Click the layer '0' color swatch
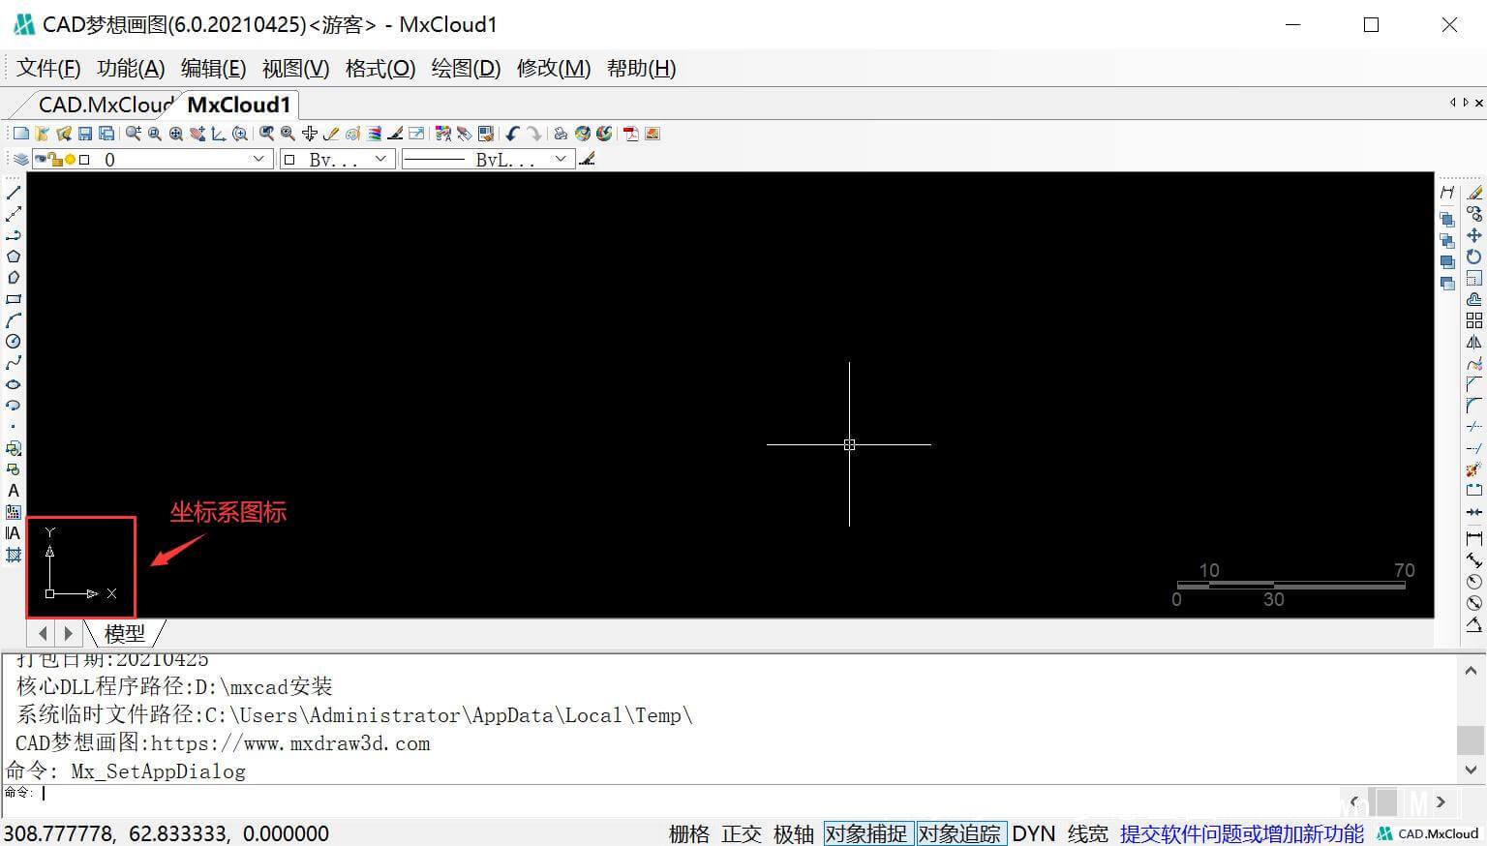Viewport: 1487px width, 846px height. (84, 160)
